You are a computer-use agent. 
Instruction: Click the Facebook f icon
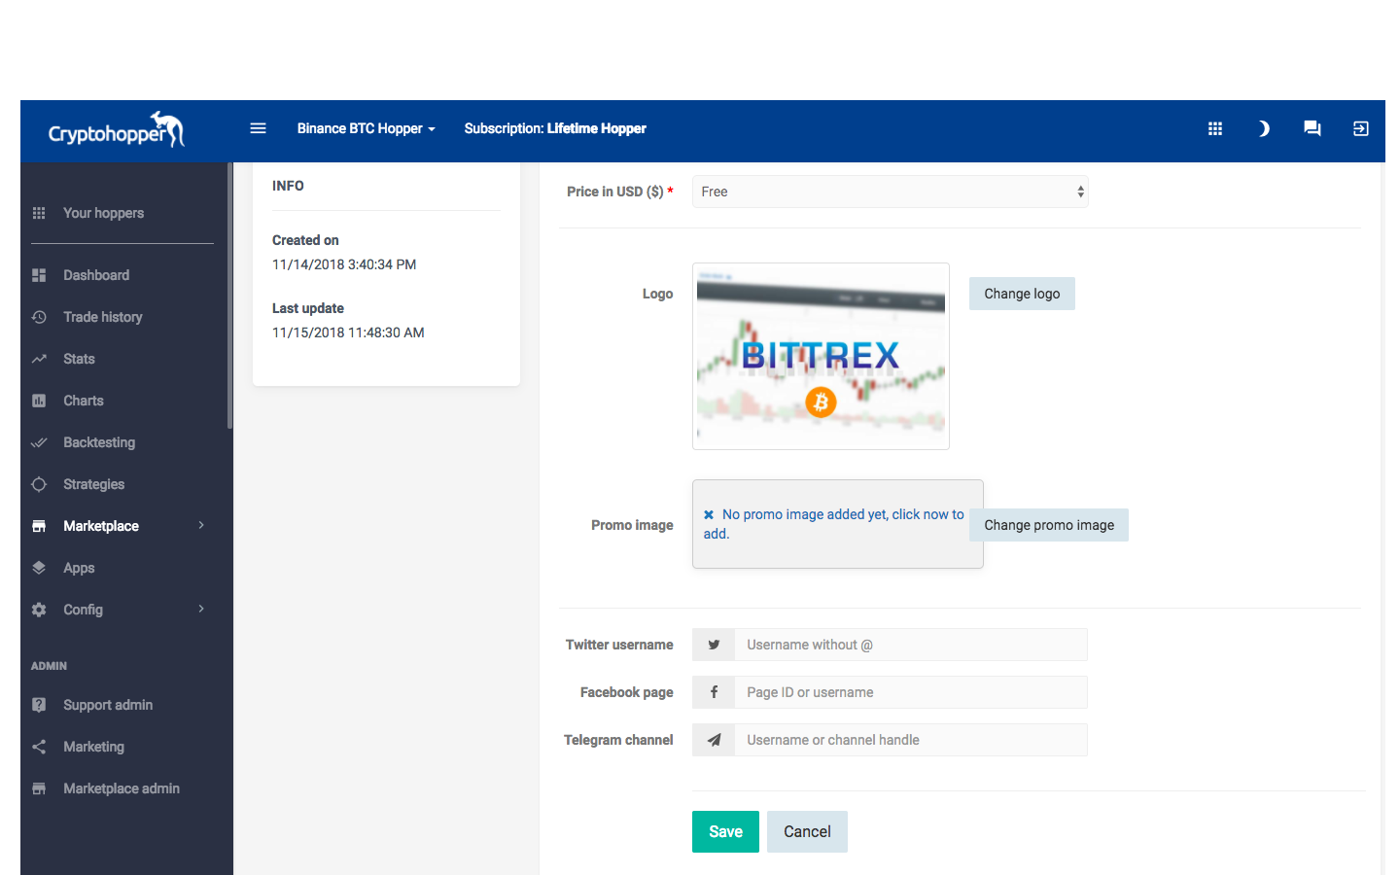click(x=714, y=692)
